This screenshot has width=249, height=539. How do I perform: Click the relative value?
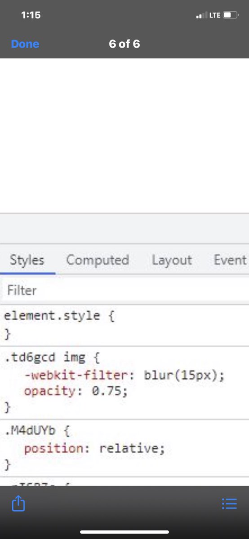pyautogui.click(x=129, y=448)
